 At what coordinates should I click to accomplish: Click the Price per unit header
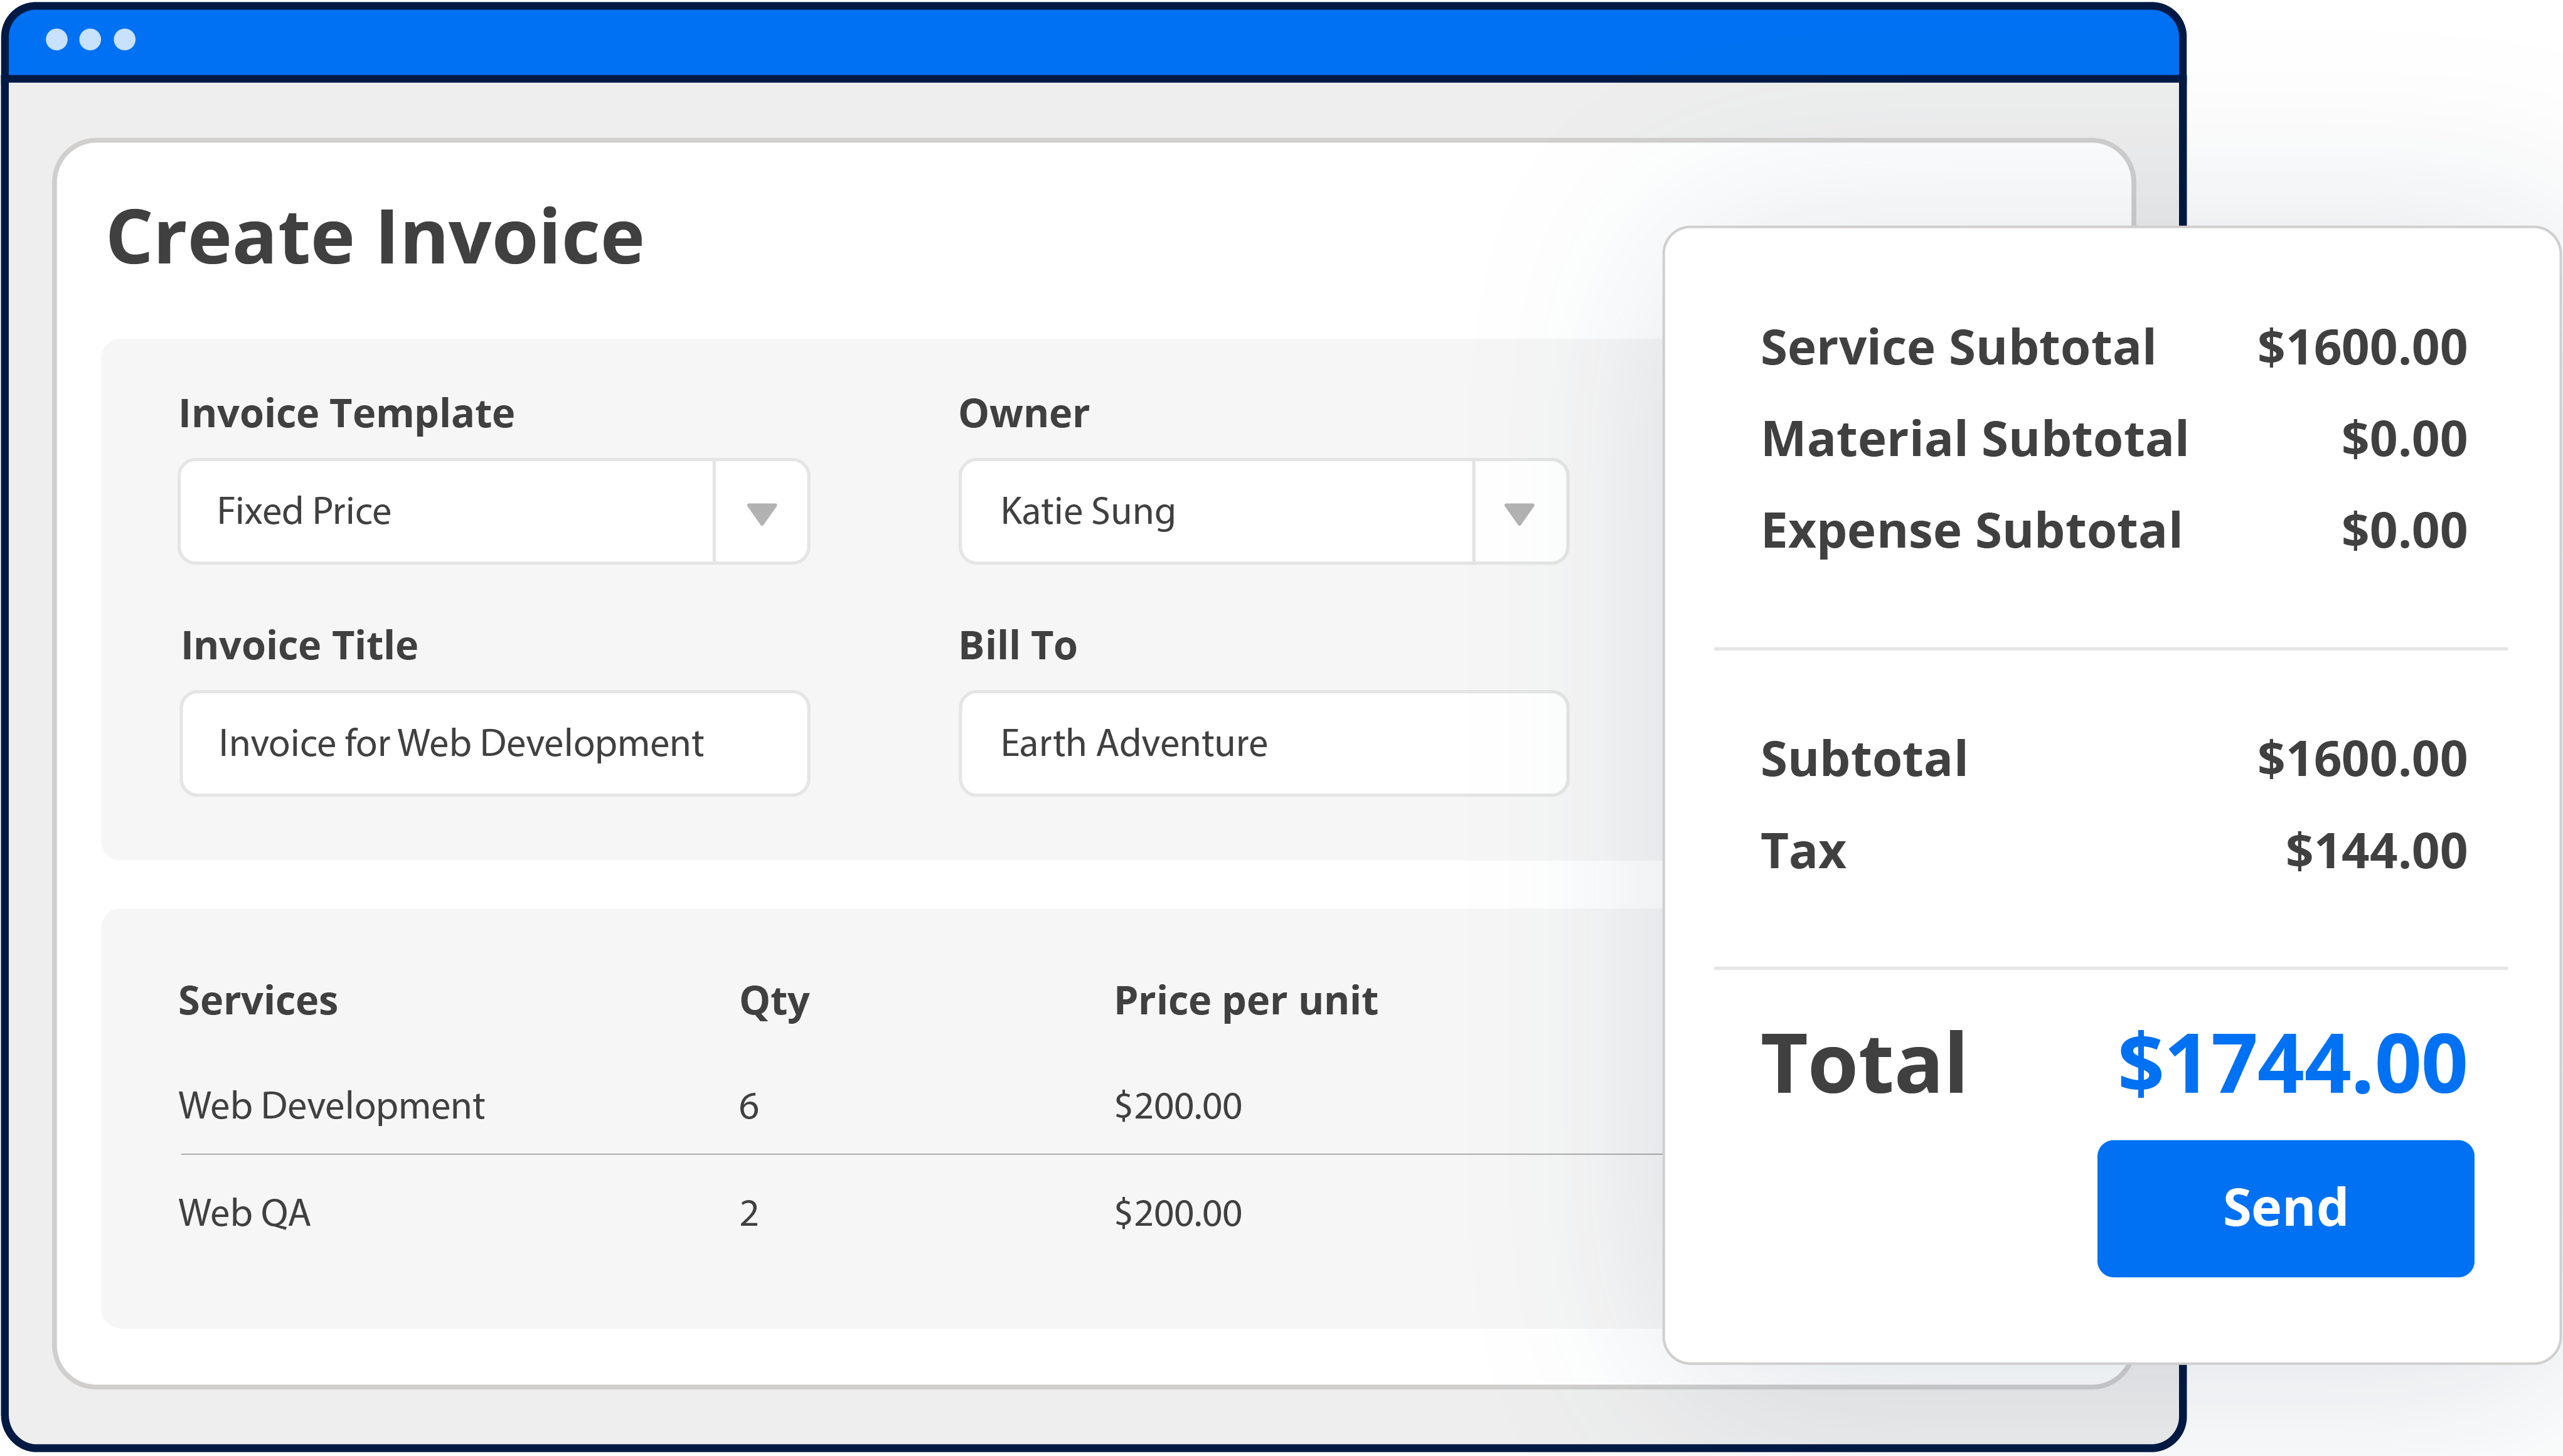pos(1246,1000)
